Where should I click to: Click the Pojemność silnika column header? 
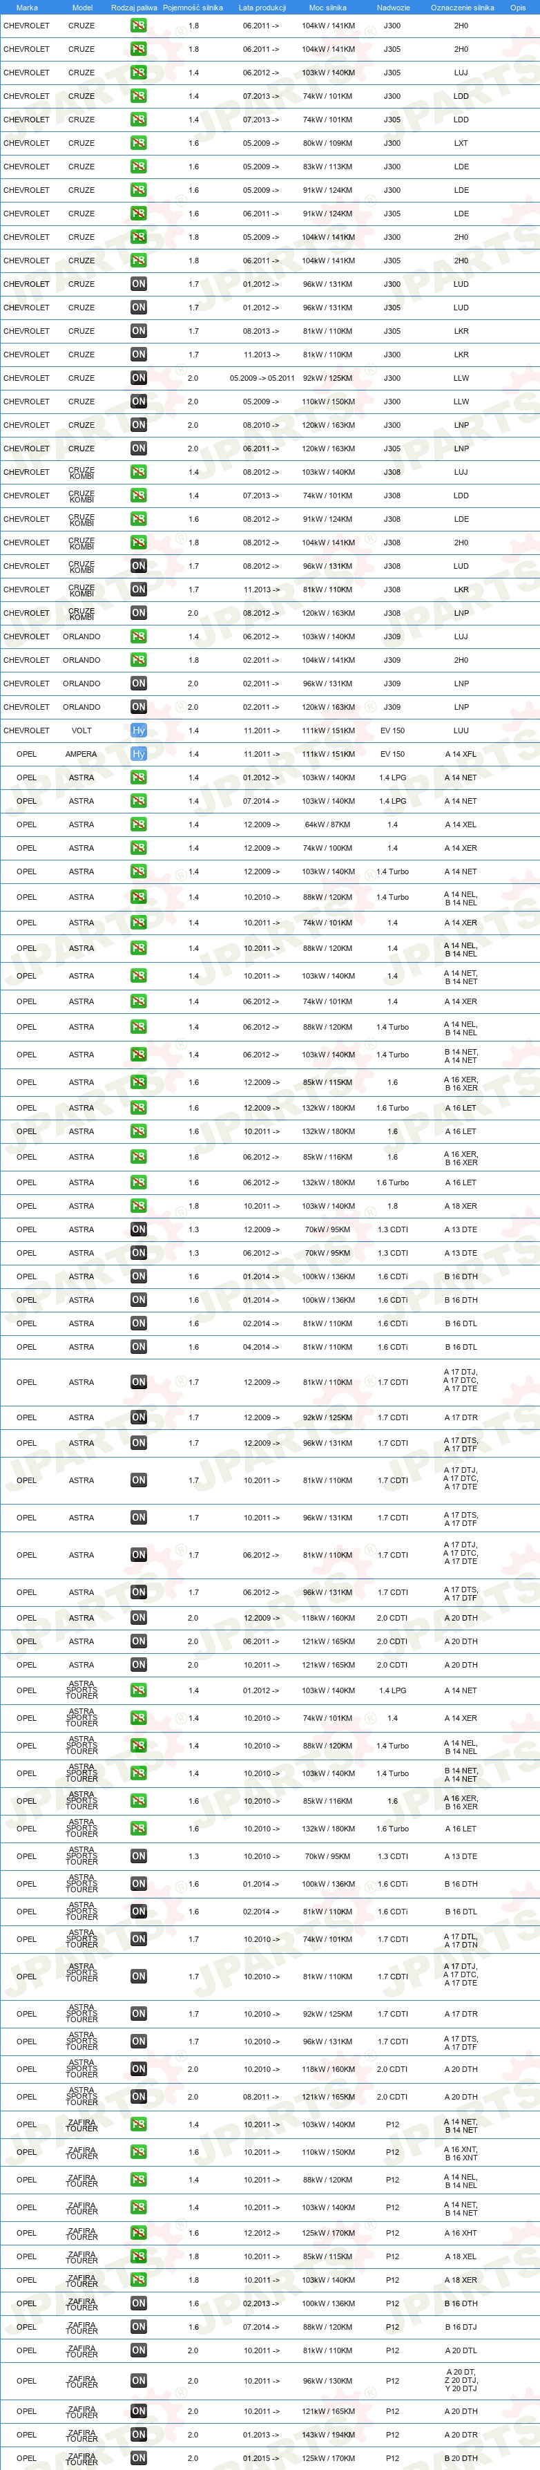pos(193,8)
